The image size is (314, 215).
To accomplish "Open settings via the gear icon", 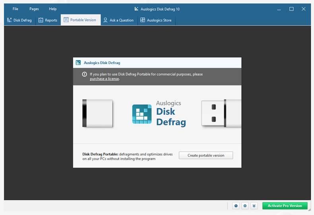I will (x=245, y=206).
